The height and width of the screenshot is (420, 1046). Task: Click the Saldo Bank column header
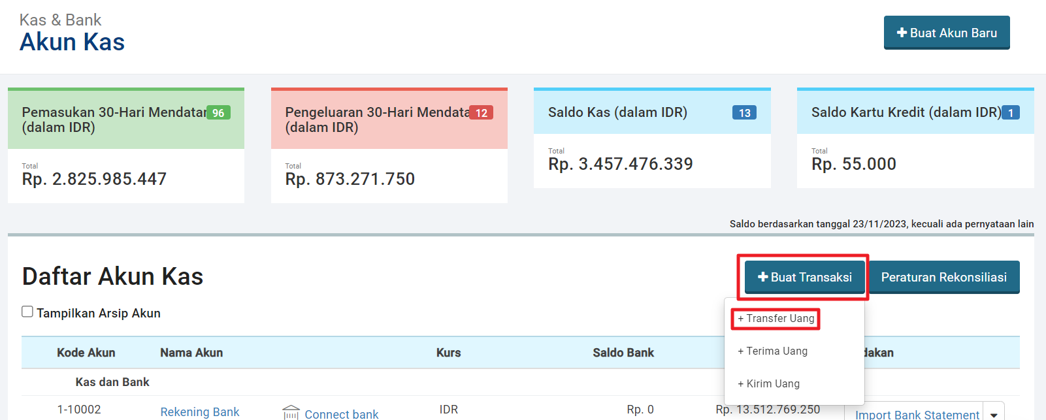[623, 353]
